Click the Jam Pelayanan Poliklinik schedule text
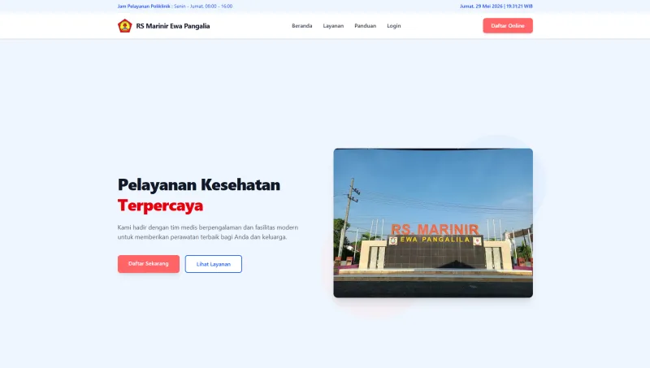 (175, 6)
